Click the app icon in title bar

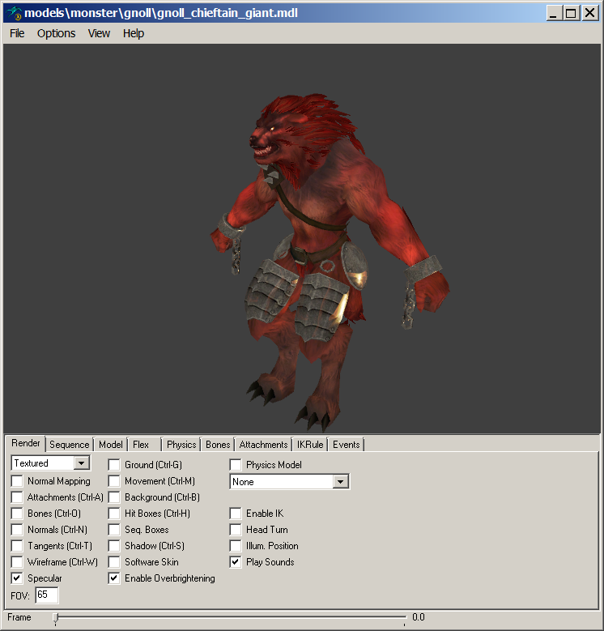point(14,13)
